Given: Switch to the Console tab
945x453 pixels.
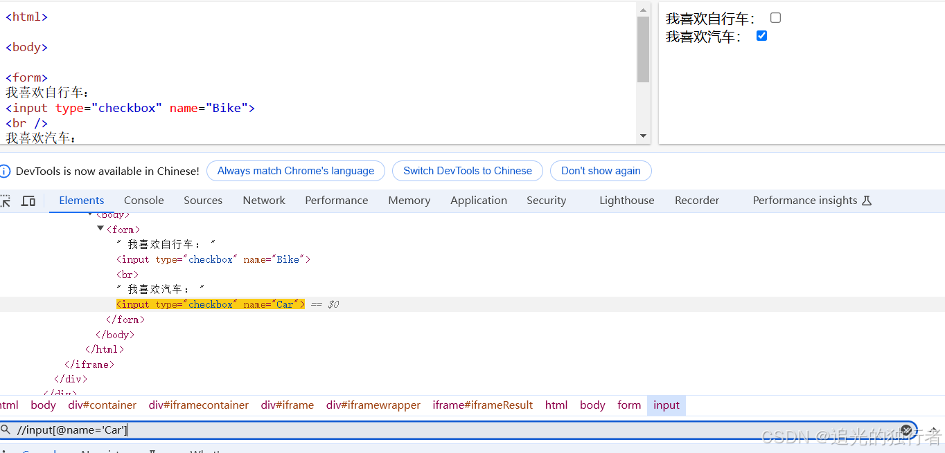Looking at the screenshot, I should click(143, 200).
